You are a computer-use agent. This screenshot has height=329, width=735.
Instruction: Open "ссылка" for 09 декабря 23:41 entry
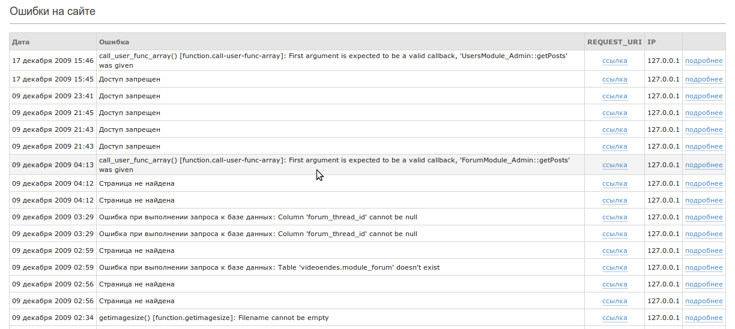pyautogui.click(x=614, y=96)
